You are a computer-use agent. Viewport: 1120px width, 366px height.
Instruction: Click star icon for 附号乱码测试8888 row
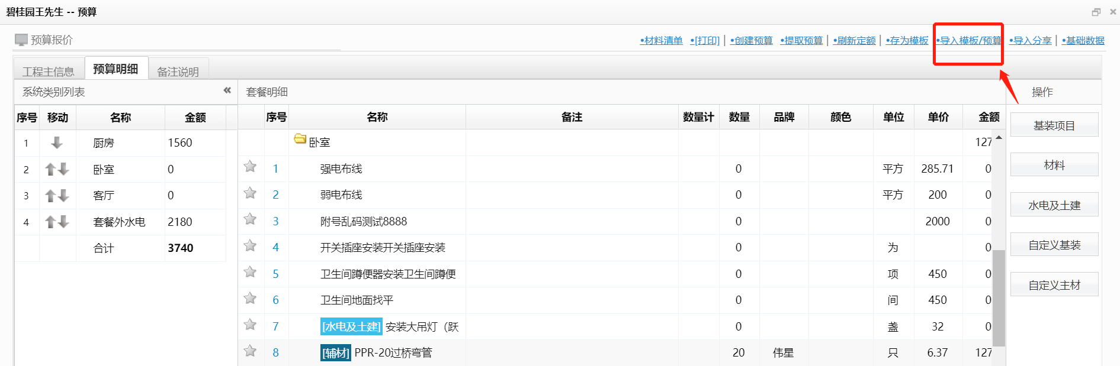click(x=250, y=219)
